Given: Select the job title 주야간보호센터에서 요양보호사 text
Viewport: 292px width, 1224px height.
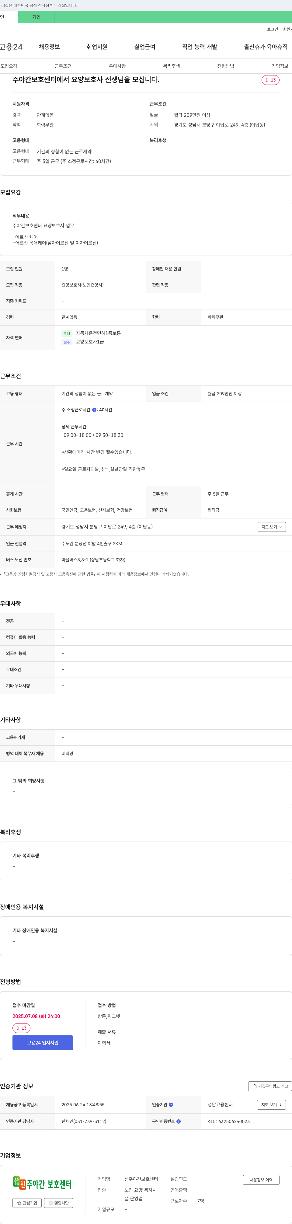Looking at the screenshot, I should pyautogui.click(x=86, y=80).
